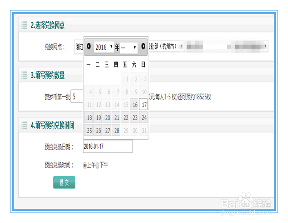The height and width of the screenshot is (223, 288).
Task: Choose day 23 in date picker
Action: (135, 118)
